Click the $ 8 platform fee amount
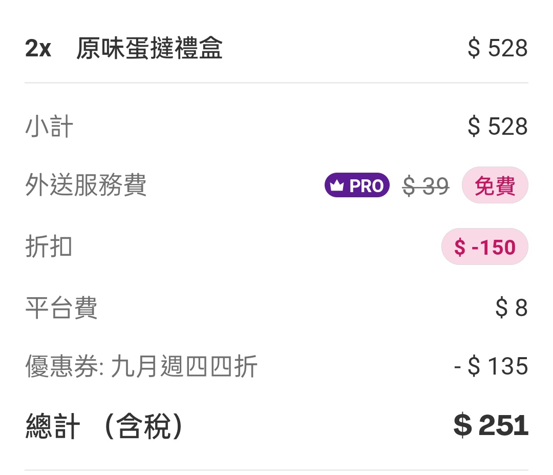Screen dimensions: 553x475 (511, 308)
